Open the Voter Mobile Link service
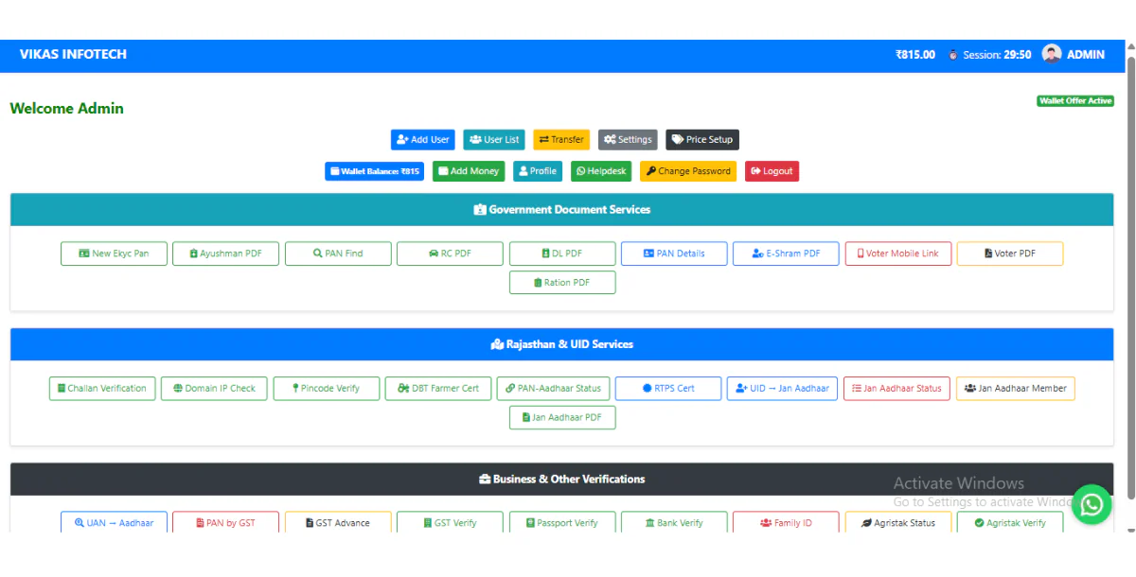The image size is (1136, 577). 897,254
